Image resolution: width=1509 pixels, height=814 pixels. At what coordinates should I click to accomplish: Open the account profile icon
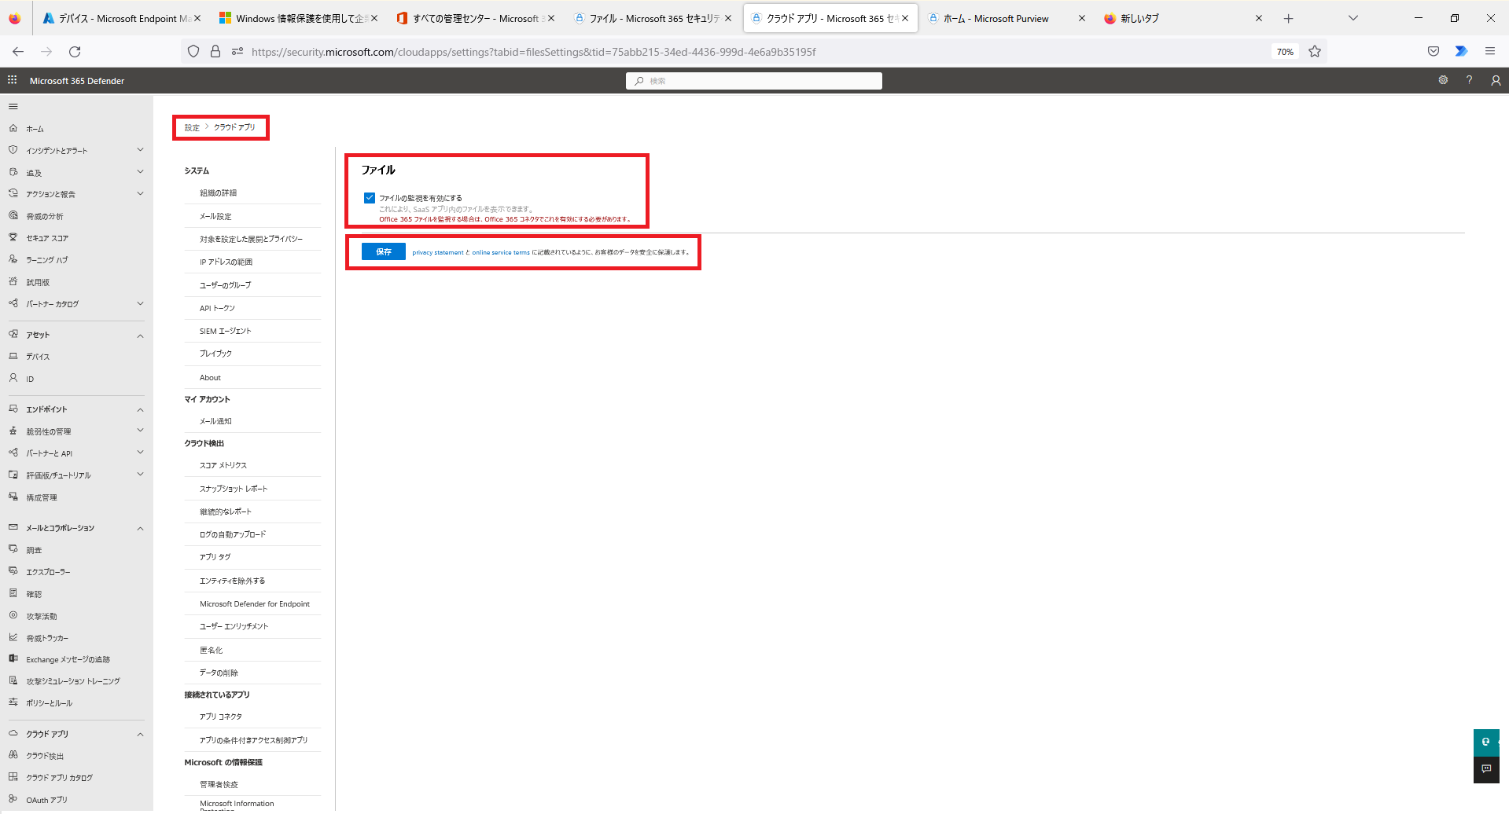1496,80
